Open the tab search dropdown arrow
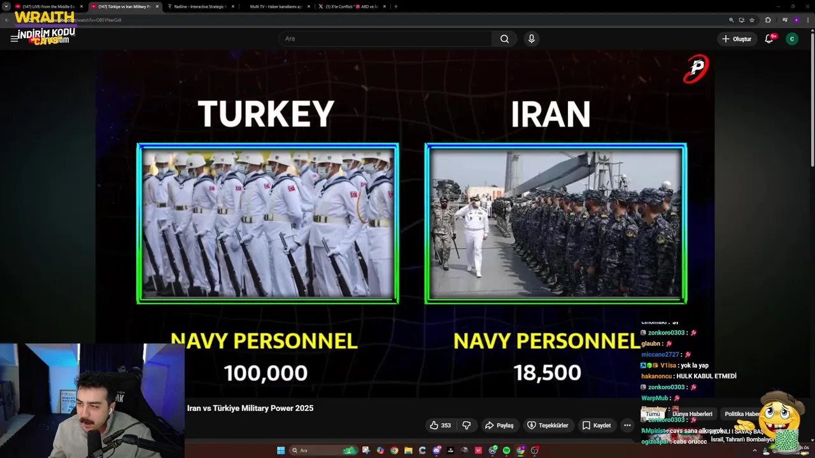 [x=6, y=6]
